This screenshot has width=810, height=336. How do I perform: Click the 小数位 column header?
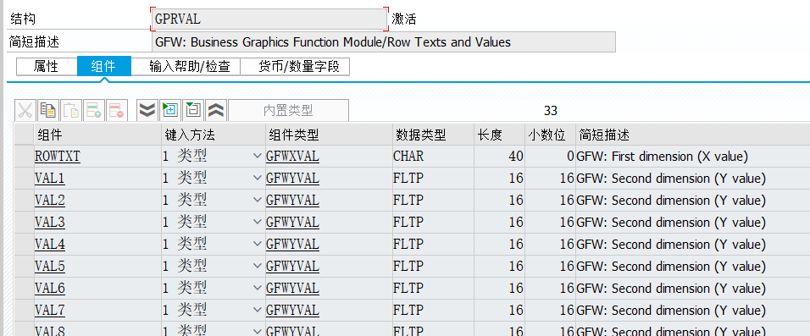click(550, 135)
